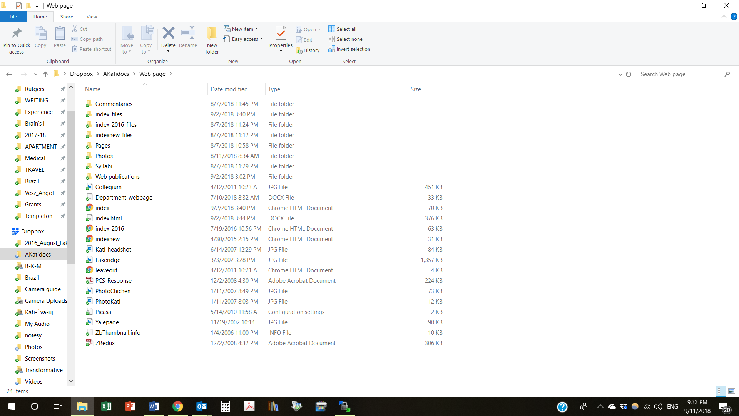Click the refresh icon beside address bar
This screenshot has height=416, width=739.
(x=629, y=74)
